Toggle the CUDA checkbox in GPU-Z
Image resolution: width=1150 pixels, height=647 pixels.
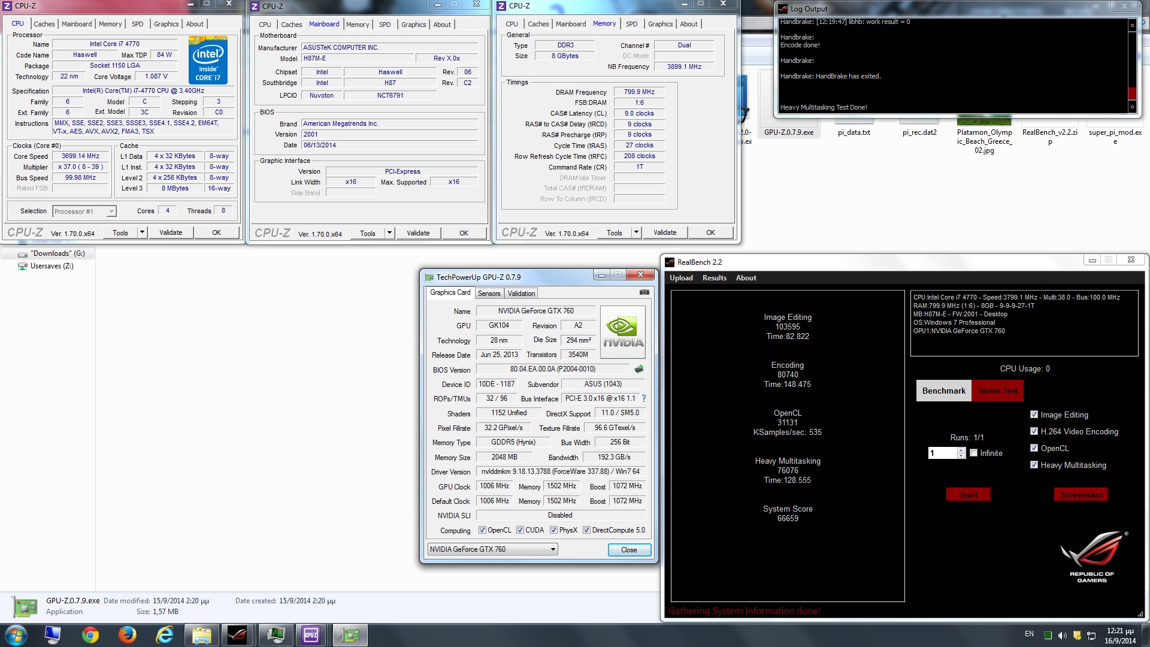point(520,530)
